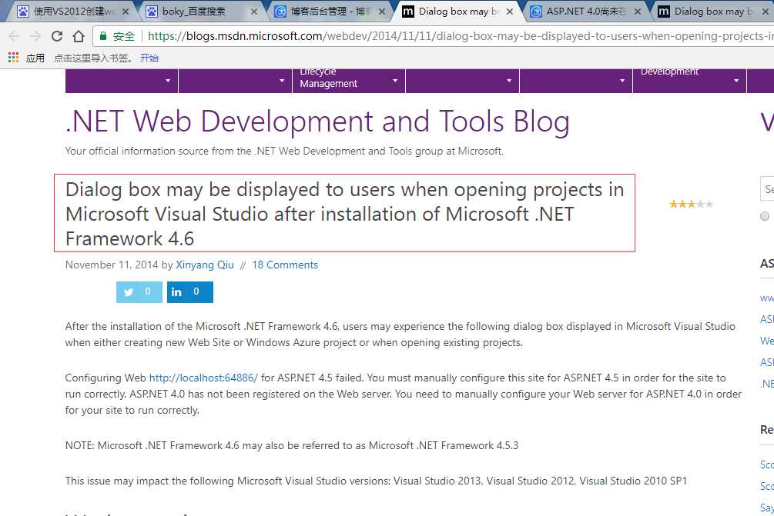This screenshot has width=774, height=516.
Task: Select the sidebar radio button under search
Action: [x=765, y=216]
